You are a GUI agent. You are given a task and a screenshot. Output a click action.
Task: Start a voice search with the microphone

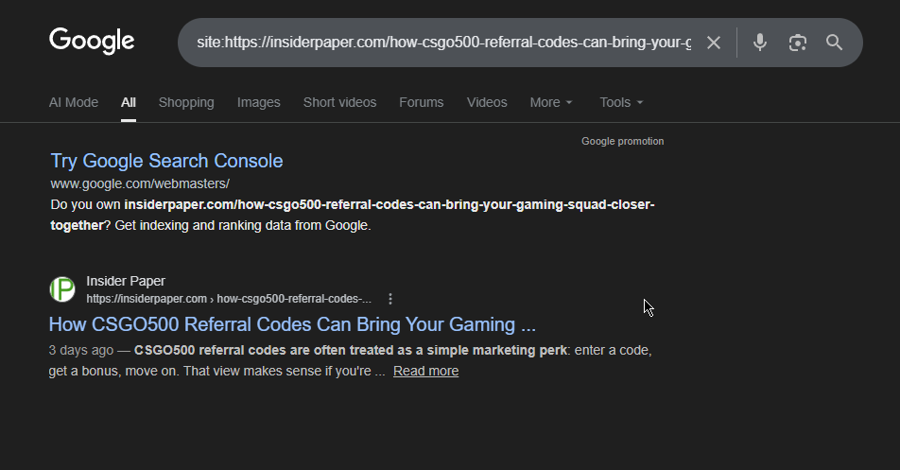[760, 43]
